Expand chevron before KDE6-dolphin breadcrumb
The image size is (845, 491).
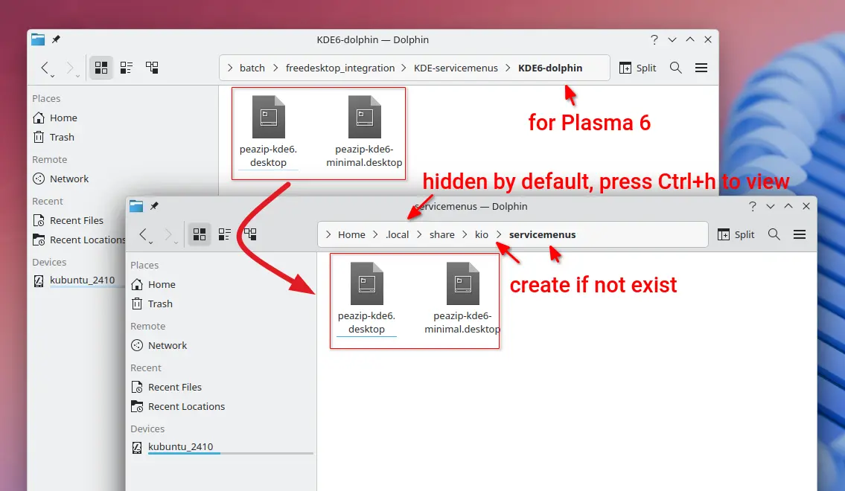pos(508,68)
